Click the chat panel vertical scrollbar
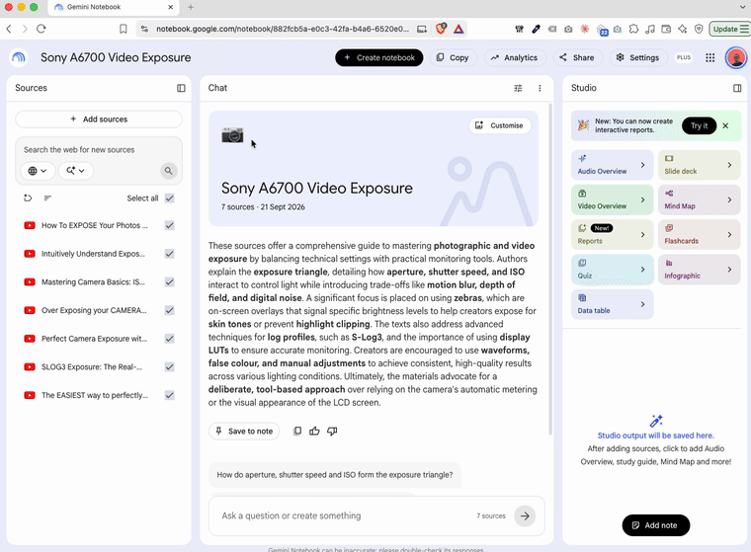This screenshot has height=552, width=751. click(550, 269)
